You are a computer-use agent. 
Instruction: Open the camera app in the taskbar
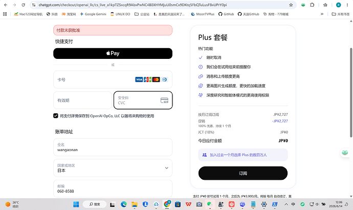point(199,204)
